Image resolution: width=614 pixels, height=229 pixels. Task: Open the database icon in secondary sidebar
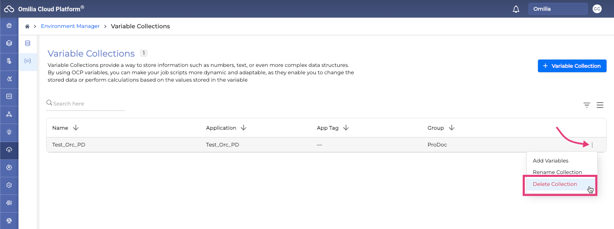click(x=28, y=44)
